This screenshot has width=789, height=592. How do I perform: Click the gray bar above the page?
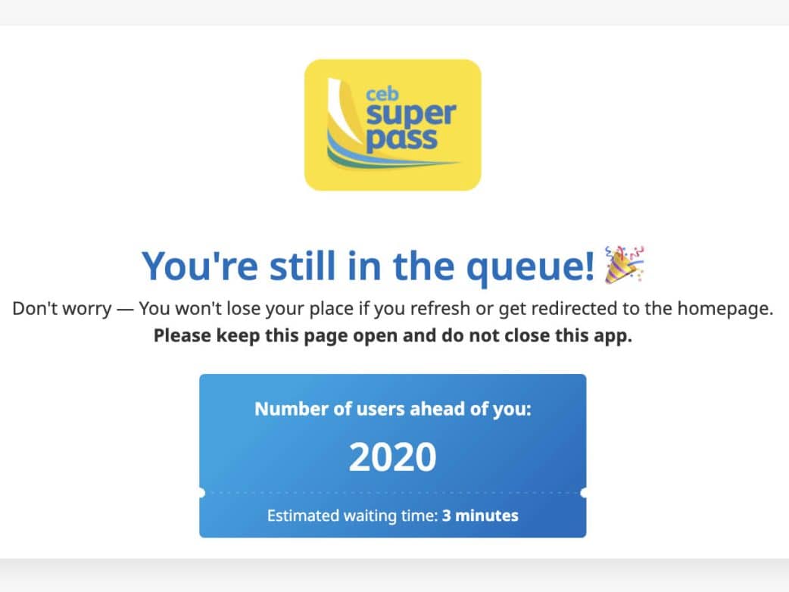(394, 12)
